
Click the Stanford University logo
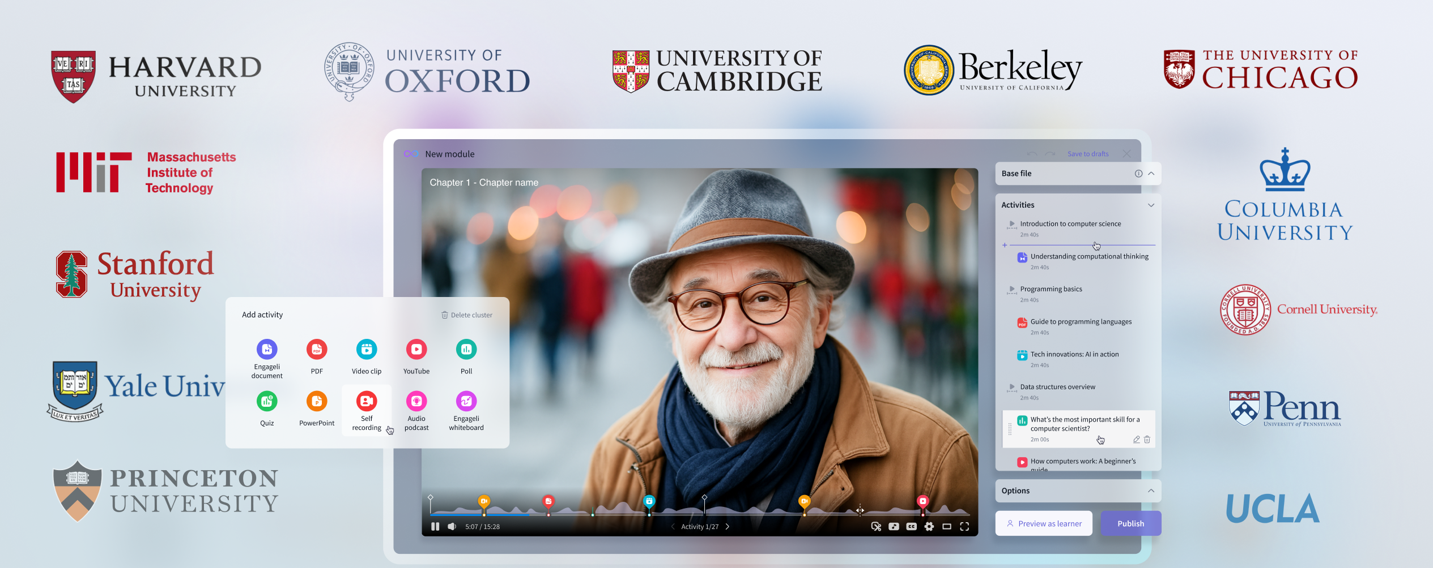135,275
